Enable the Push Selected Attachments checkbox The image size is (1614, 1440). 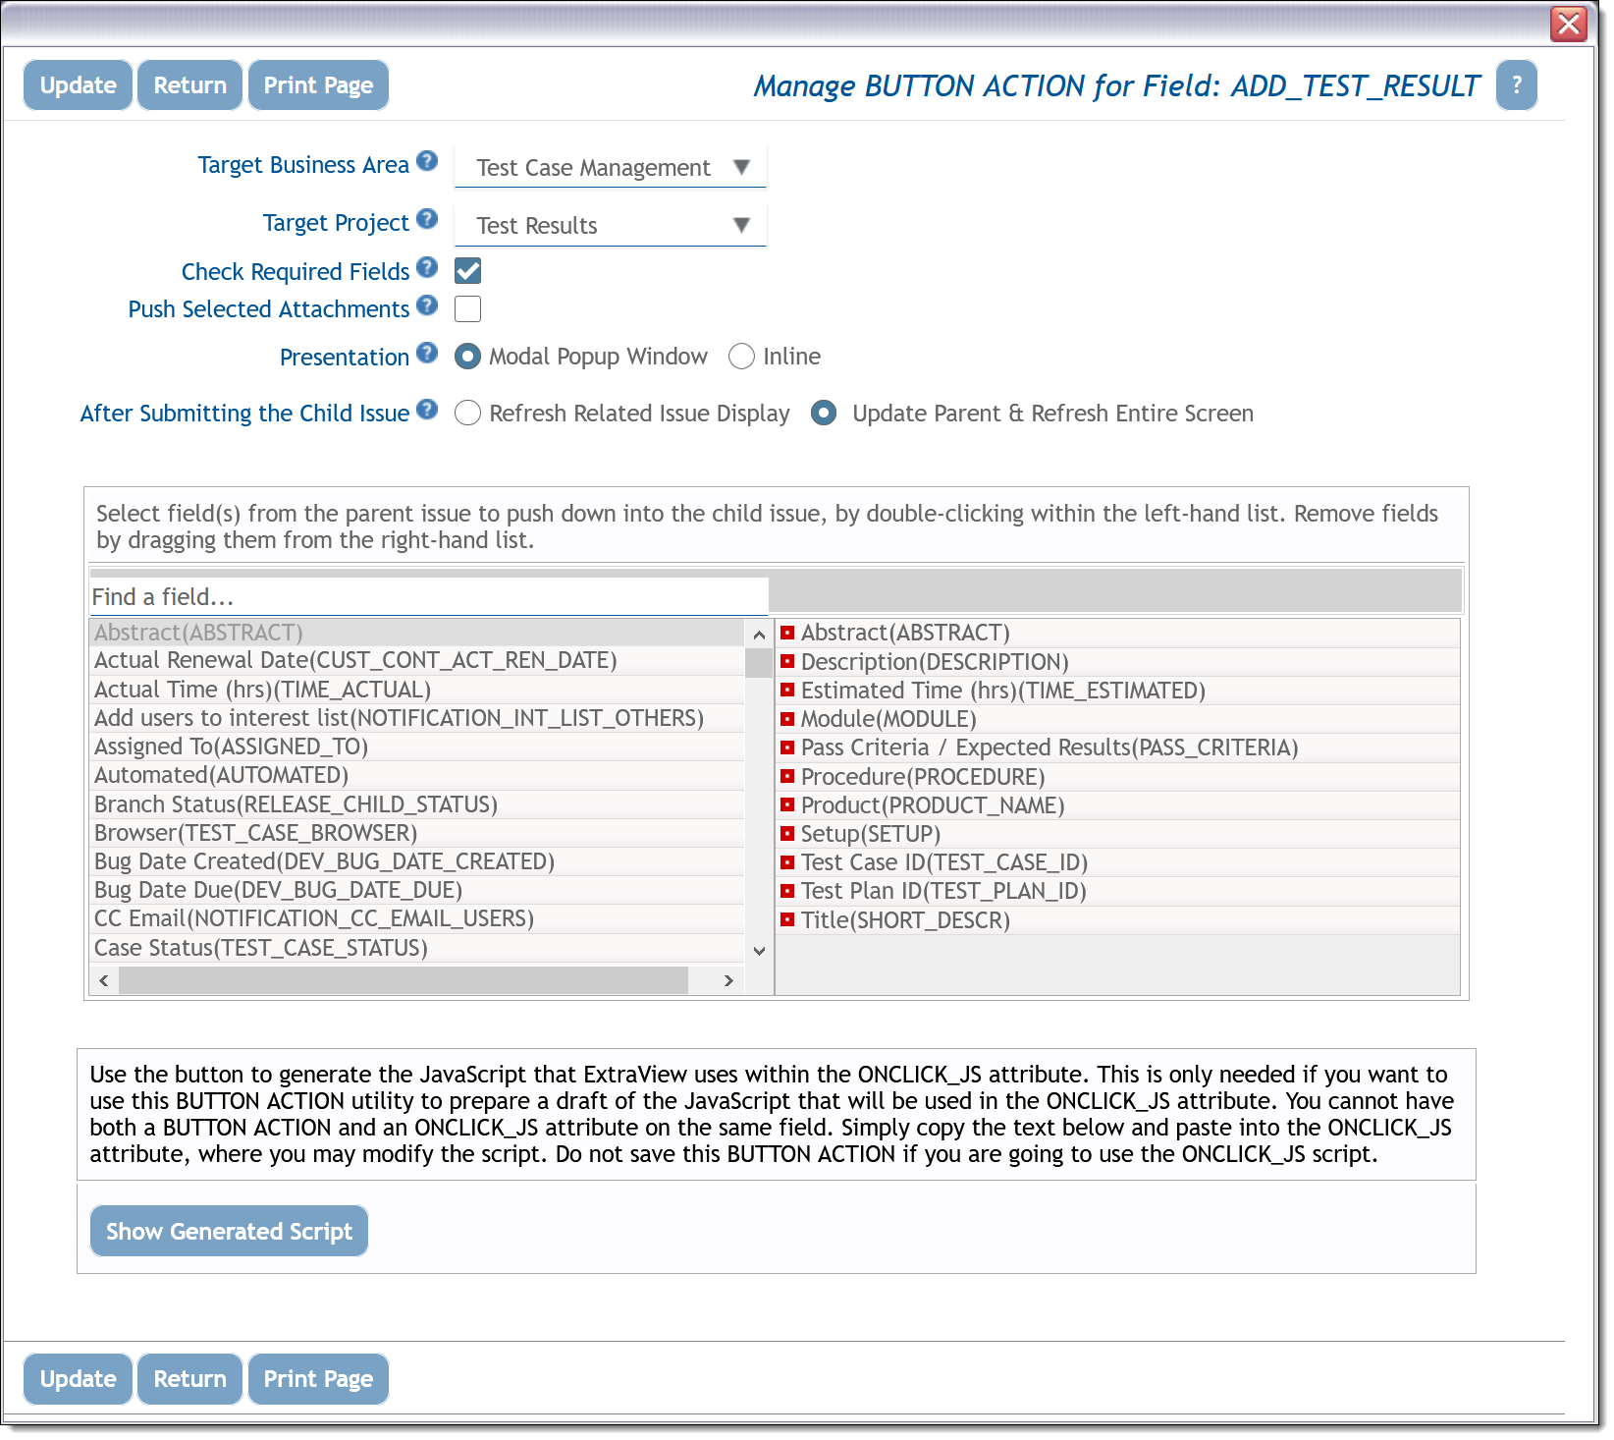click(x=468, y=309)
